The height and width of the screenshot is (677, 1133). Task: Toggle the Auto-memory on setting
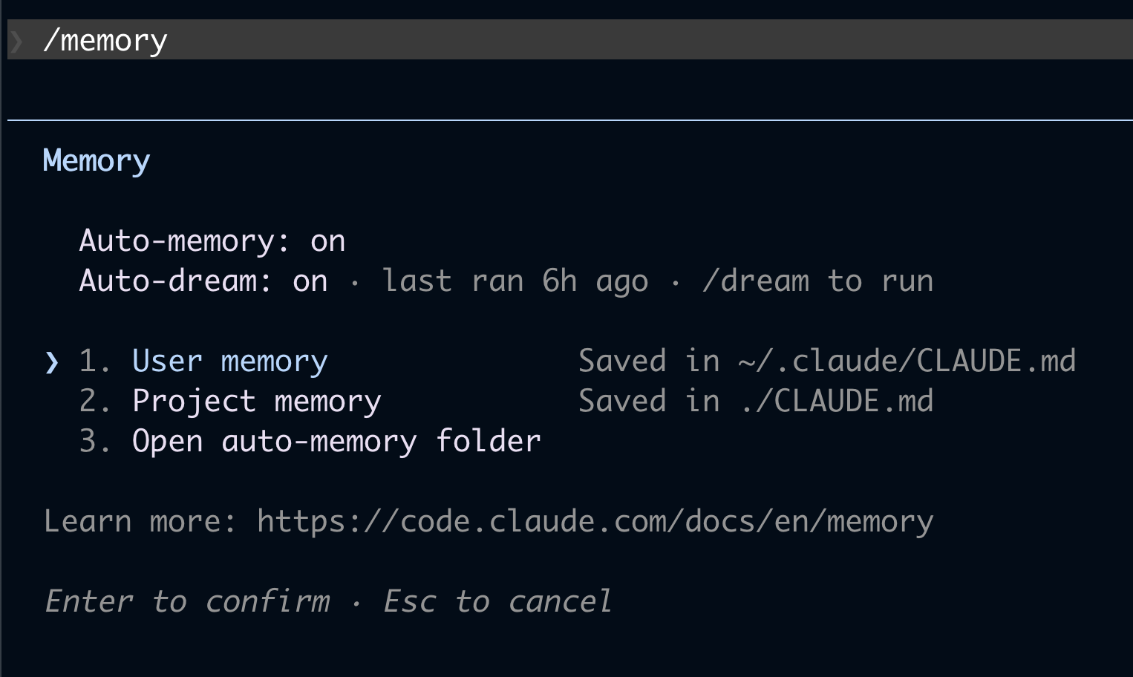212,241
